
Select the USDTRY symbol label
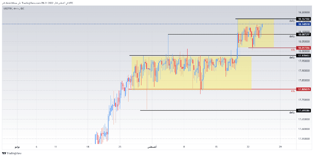pos(8,9)
